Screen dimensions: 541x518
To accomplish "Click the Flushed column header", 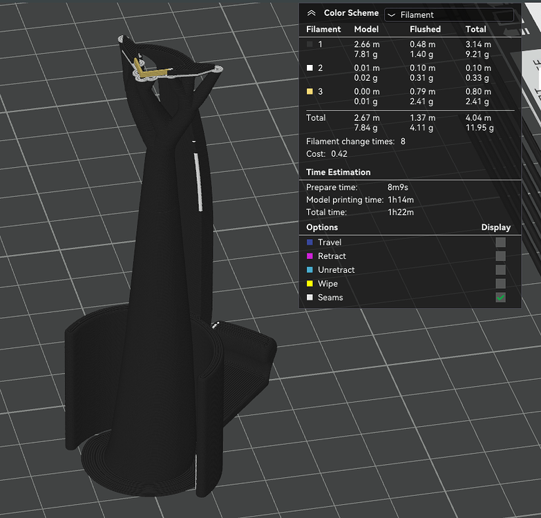I will click(x=425, y=30).
